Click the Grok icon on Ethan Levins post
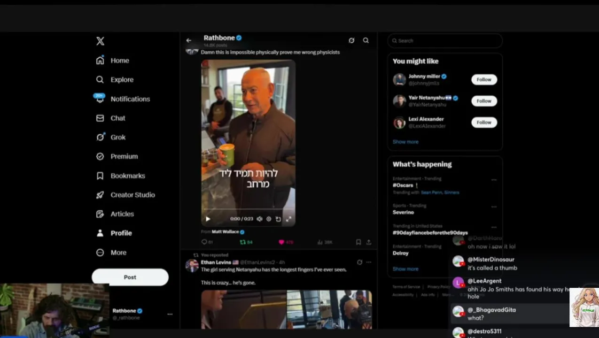The width and height of the screenshot is (599, 338). (x=359, y=262)
